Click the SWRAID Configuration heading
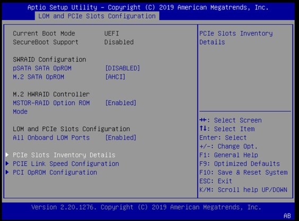Viewport: 299px width, 221px height. (x=49, y=59)
